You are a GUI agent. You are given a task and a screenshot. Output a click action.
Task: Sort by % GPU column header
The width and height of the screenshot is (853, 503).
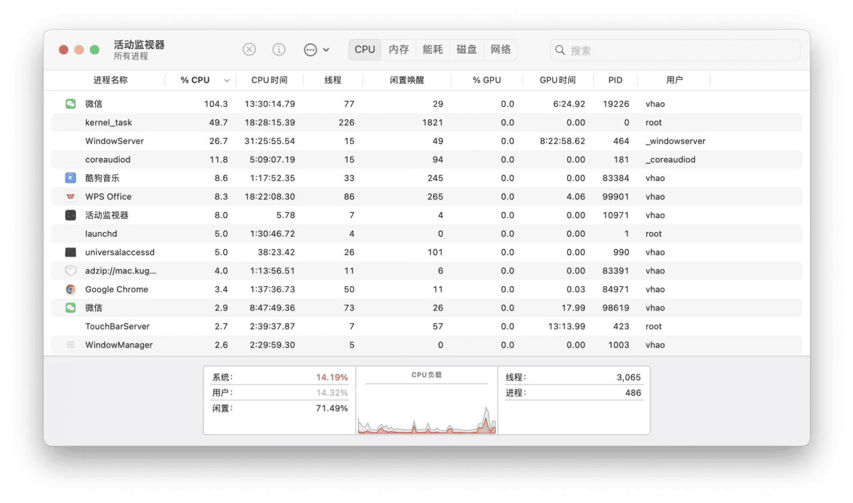click(487, 80)
